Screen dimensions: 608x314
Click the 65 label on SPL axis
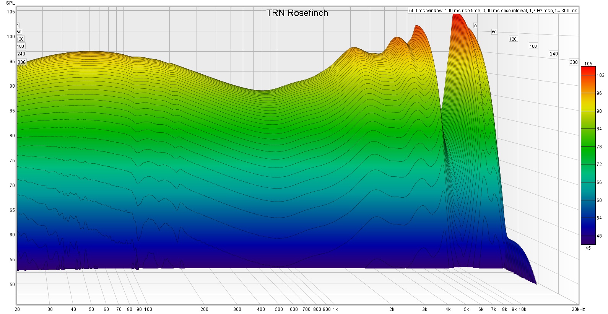[12, 210]
